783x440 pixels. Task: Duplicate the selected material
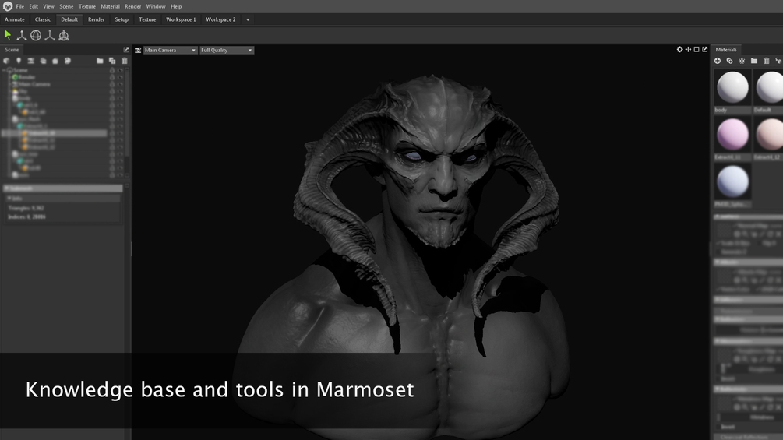click(729, 61)
